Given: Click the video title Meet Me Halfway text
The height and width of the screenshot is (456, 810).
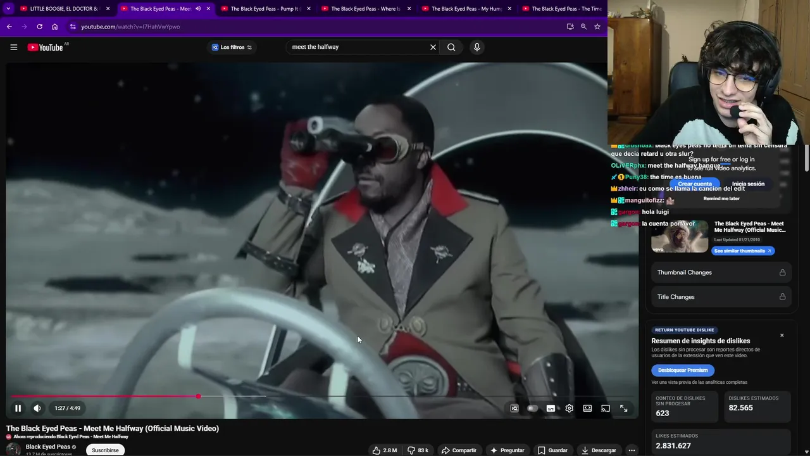Looking at the screenshot, I should click(113, 428).
